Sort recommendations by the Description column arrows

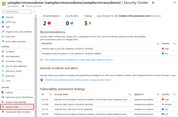pos(158,44)
